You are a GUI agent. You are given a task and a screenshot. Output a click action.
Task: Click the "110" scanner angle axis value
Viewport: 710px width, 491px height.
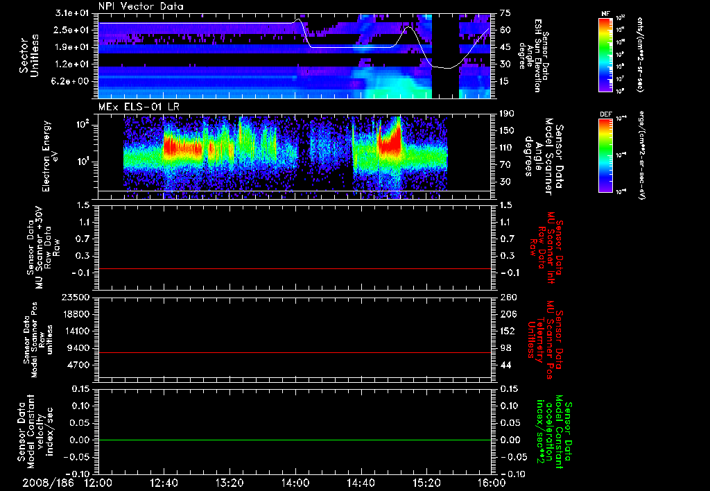click(507, 148)
